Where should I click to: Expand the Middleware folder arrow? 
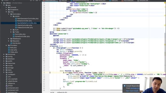click(x=9, y=39)
